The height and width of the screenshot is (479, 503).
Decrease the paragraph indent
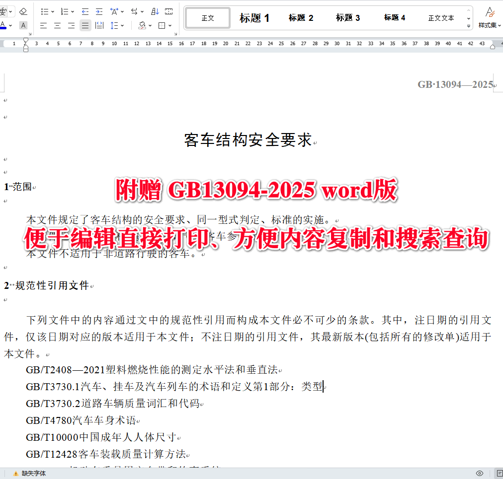85,11
